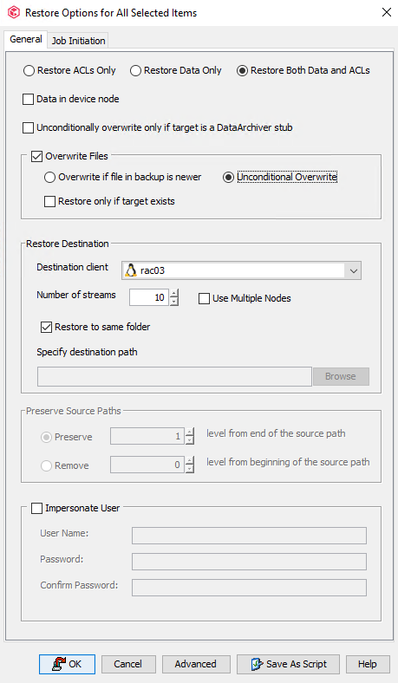The height and width of the screenshot is (683, 398).
Task: Click the Cancel button
Action: point(128,664)
